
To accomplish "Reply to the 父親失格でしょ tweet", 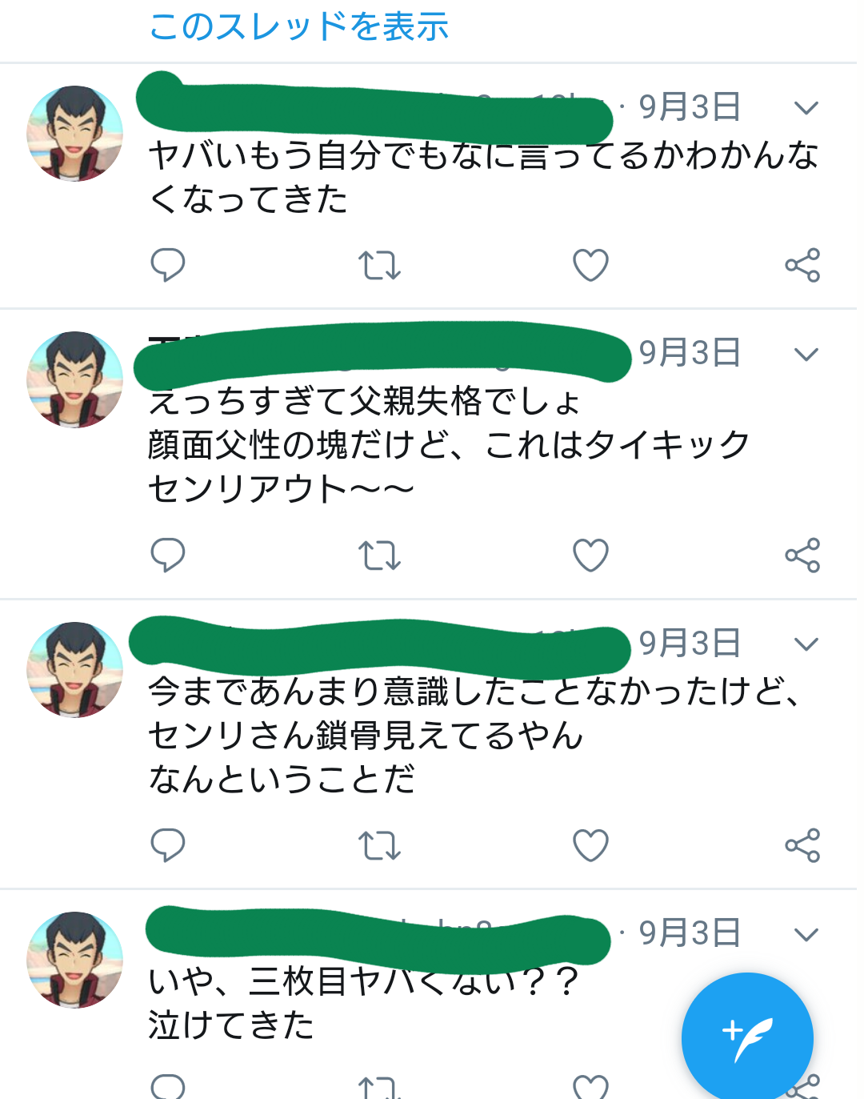I will pyautogui.click(x=168, y=555).
